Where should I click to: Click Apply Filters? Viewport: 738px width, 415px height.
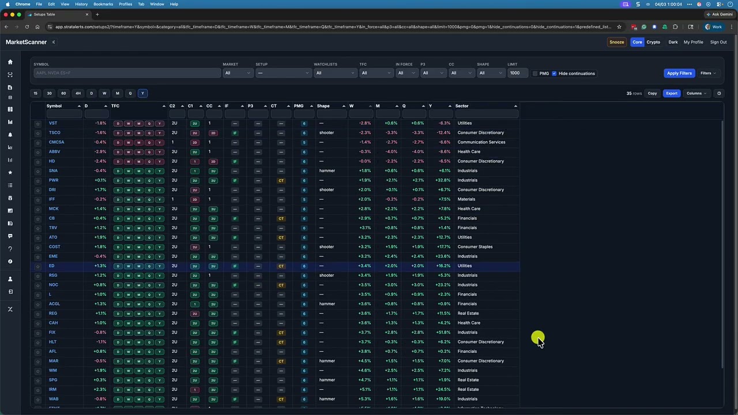coord(679,73)
